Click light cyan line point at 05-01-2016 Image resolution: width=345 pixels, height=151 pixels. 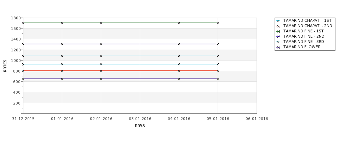coord(218,56)
